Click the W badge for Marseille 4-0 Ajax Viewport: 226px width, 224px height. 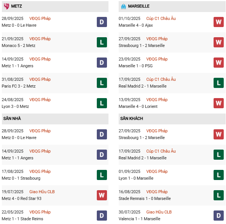[x=218, y=22]
